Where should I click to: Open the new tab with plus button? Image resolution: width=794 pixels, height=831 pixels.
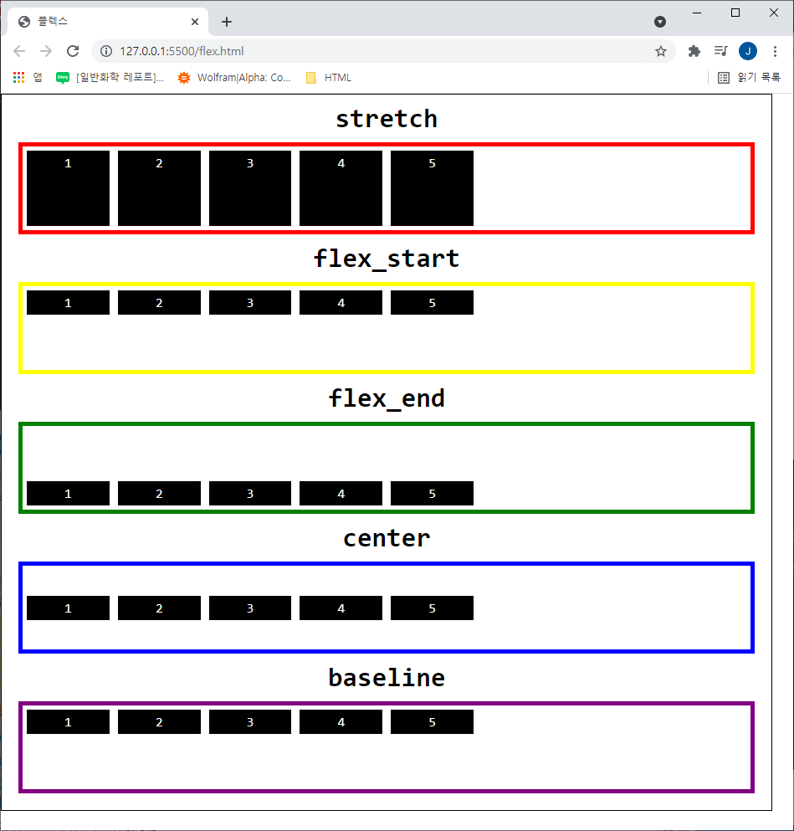(x=227, y=22)
